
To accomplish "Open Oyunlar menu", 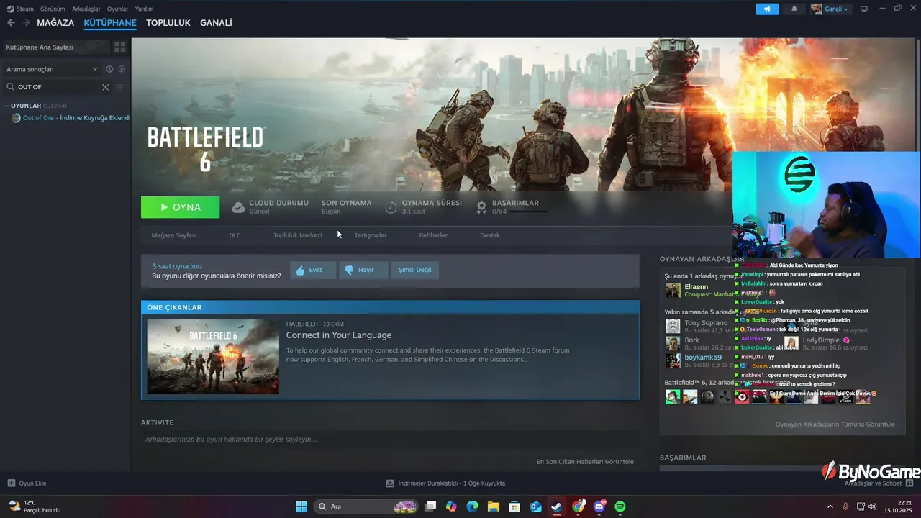I will (118, 9).
